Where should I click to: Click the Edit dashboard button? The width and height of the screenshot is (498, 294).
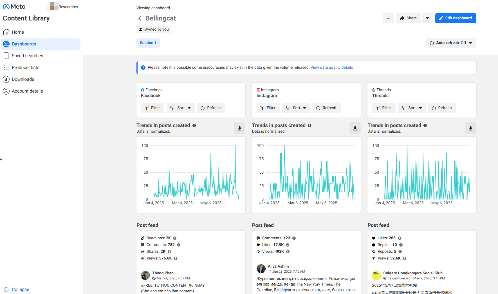[x=456, y=18]
